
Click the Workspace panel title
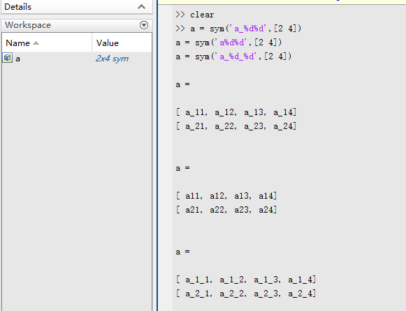(x=28, y=25)
